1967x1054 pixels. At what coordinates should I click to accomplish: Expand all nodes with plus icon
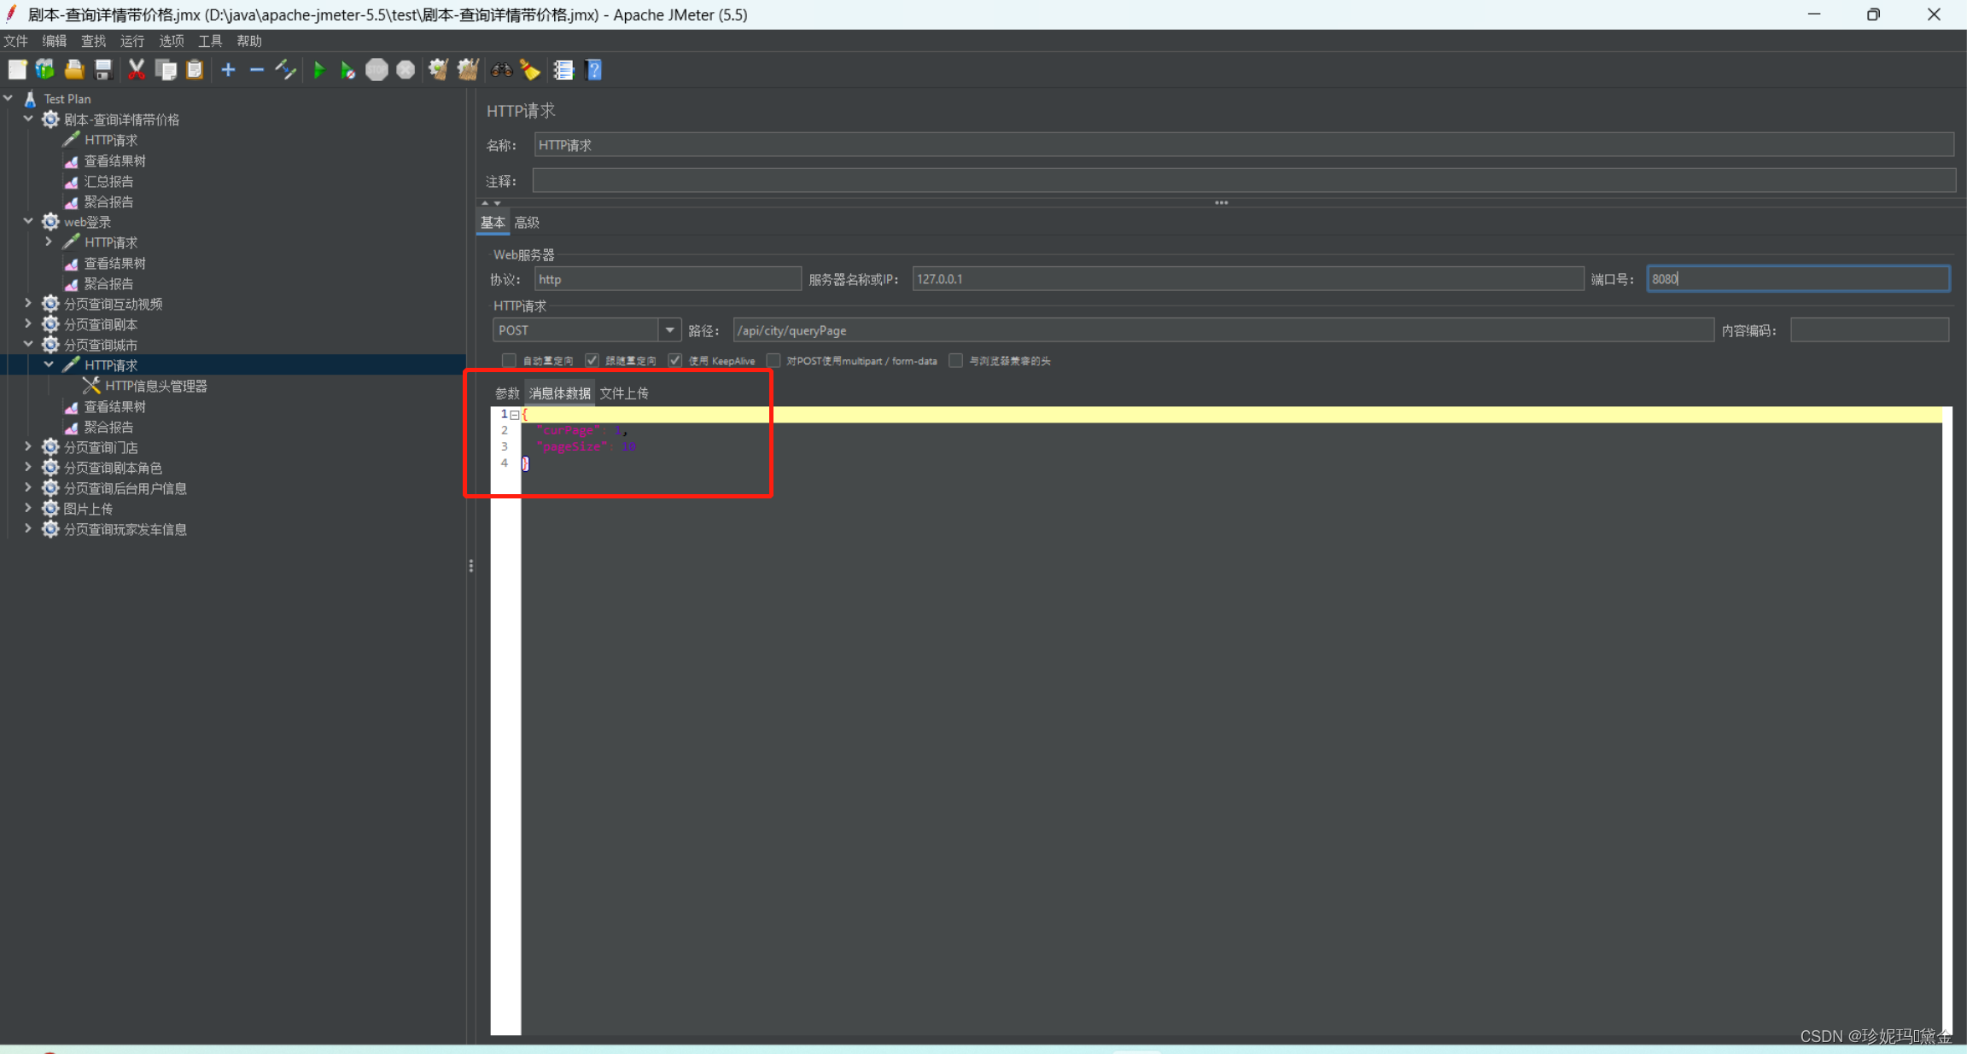[x=228, y=70]
